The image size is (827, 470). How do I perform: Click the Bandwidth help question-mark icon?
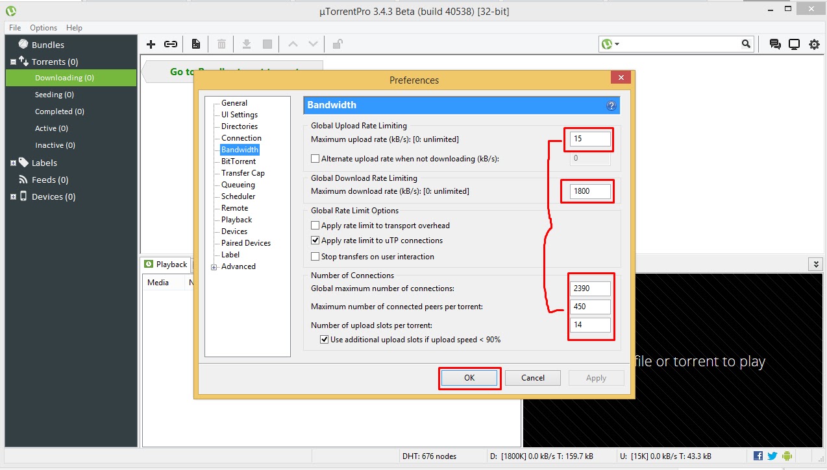(x=611, y=106)
